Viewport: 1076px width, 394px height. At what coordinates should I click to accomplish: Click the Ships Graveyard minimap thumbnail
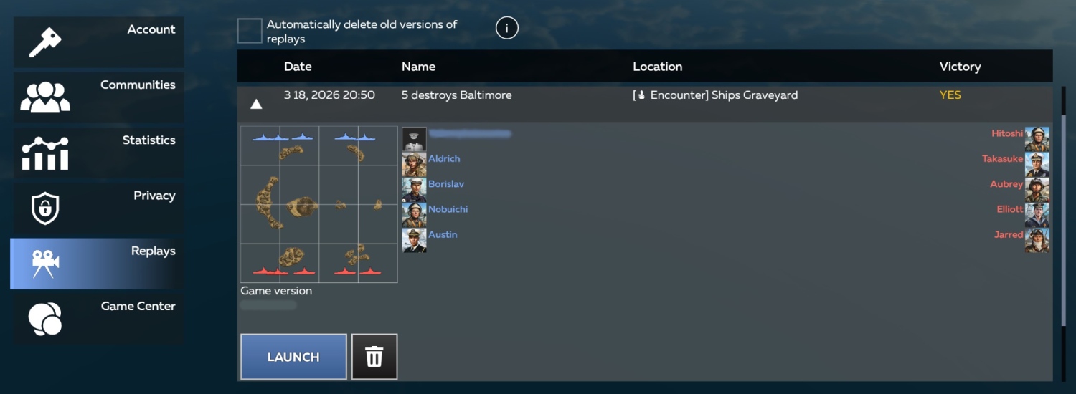click(x=318, y=204)
